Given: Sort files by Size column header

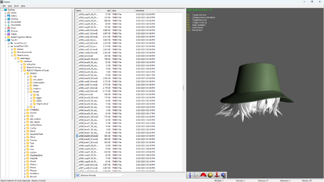Looking at the screenshot, I should click(105, 11).
